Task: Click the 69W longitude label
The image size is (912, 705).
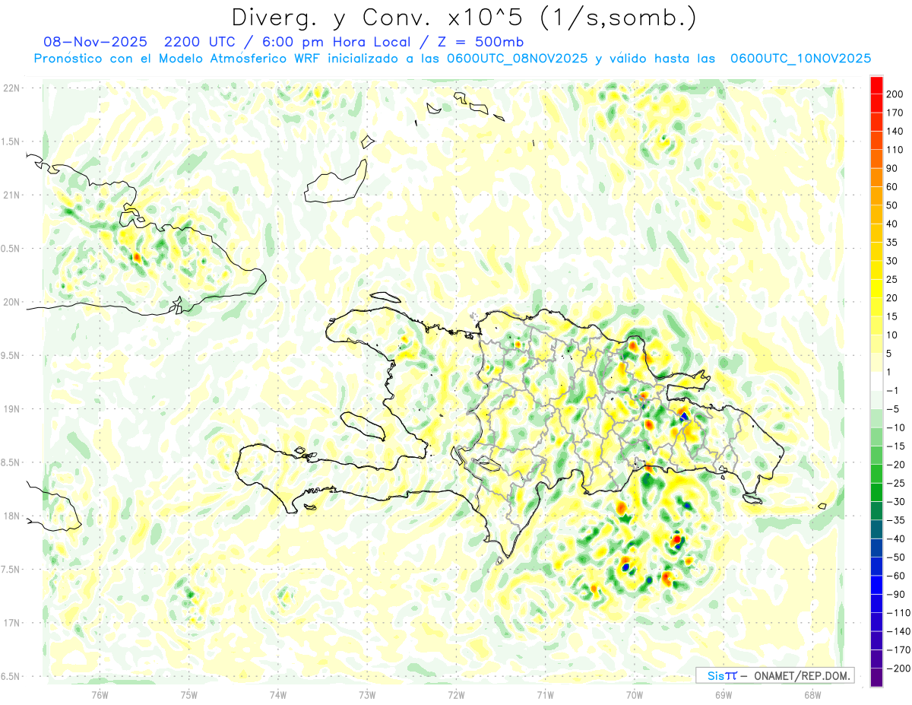Action: tap(724, 694)
